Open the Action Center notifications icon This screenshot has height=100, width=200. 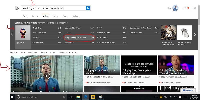coord(180,97)
